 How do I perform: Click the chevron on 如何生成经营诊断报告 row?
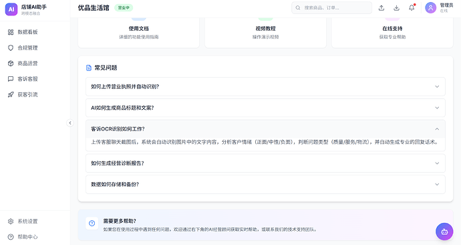(437, 163)
